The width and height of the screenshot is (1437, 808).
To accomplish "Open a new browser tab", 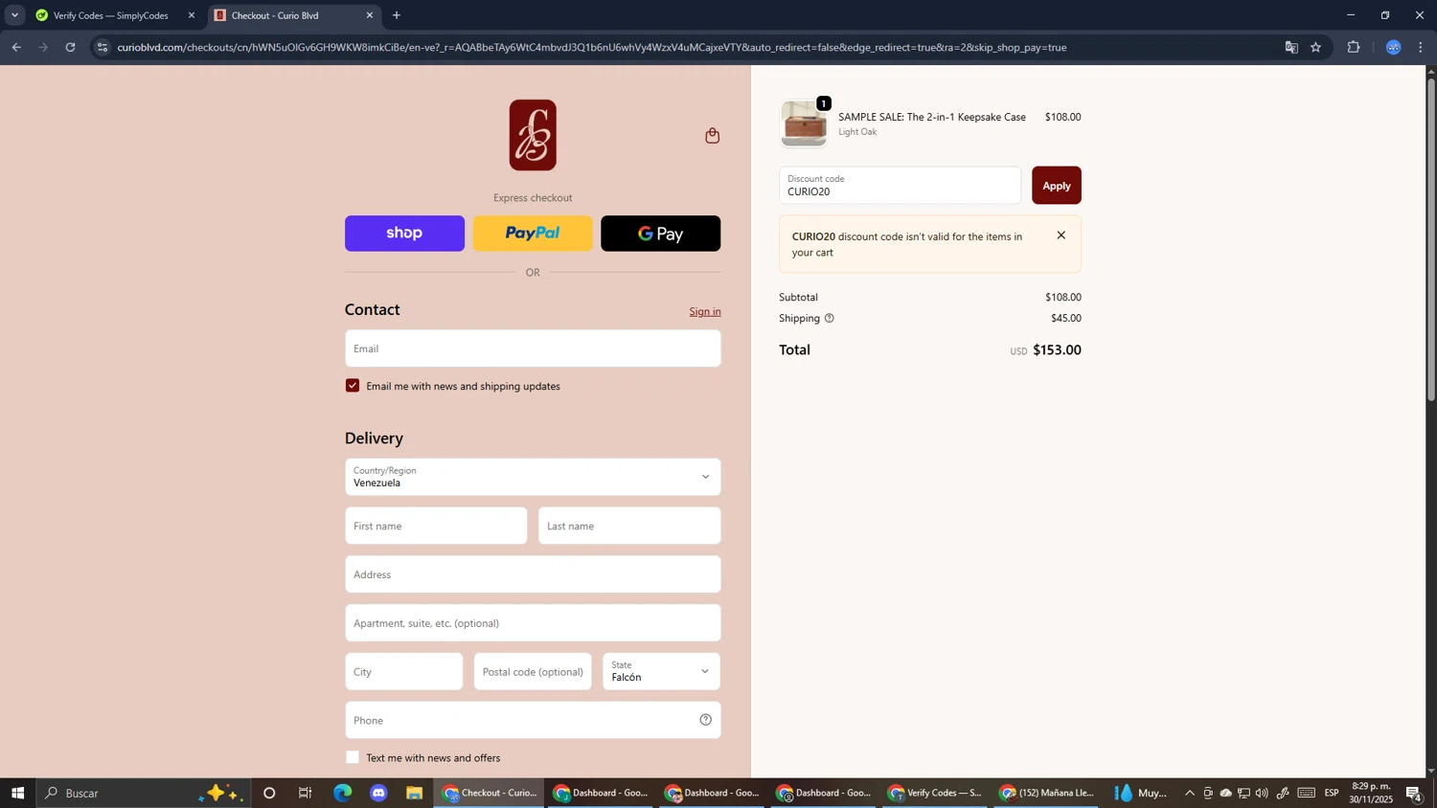I will 397,15.
